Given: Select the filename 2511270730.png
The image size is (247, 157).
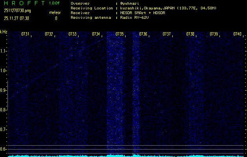Looking at the screenshot, I should (17, 11).
